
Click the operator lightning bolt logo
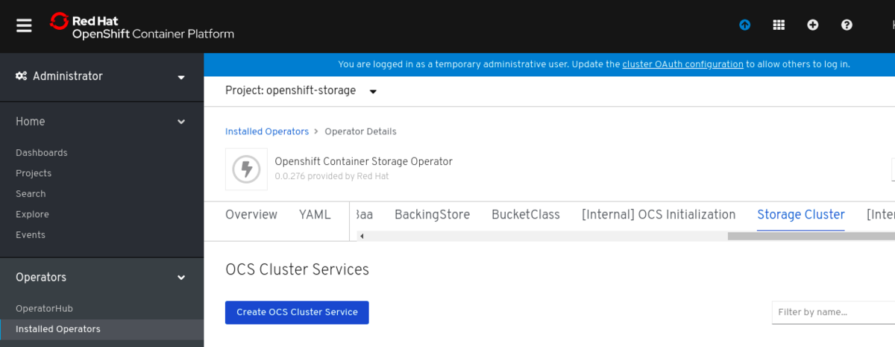[246, 169]
